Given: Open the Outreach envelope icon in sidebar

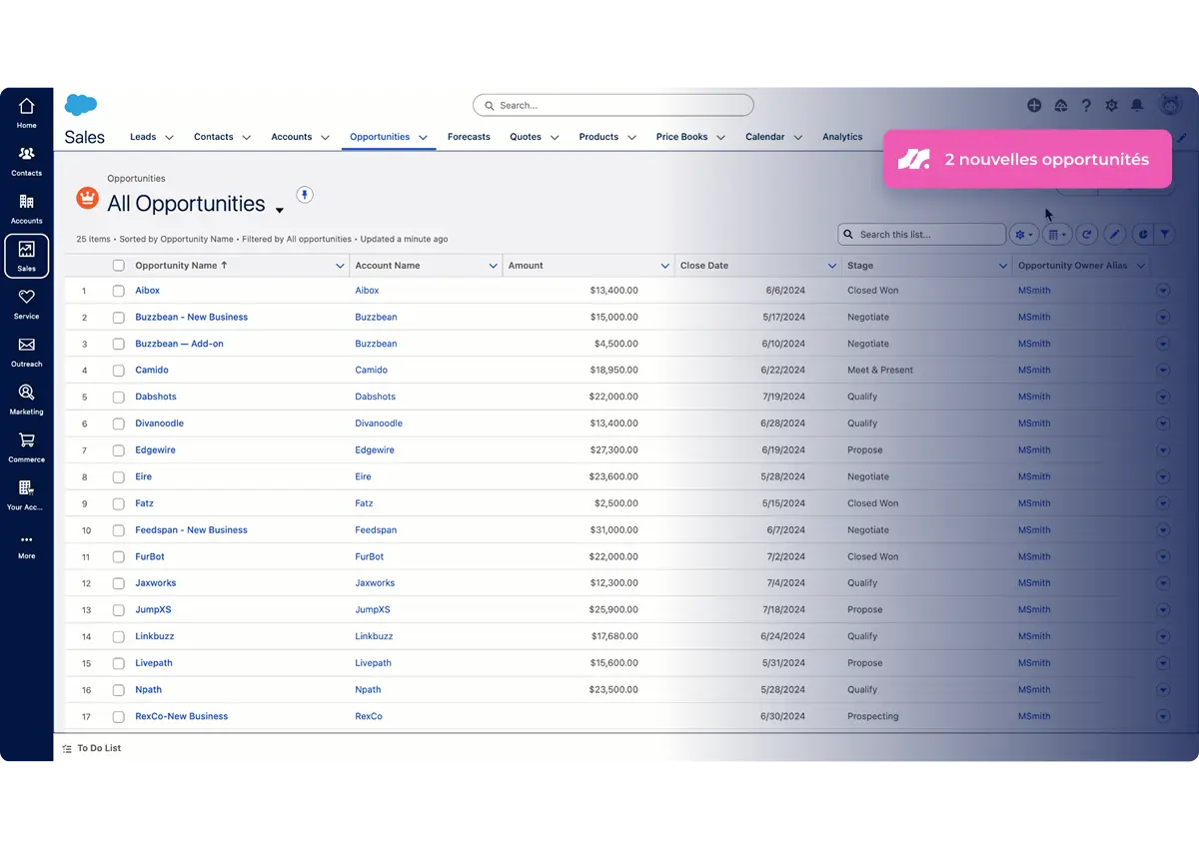Looking at the screenshot, I should tap(26, 351).
